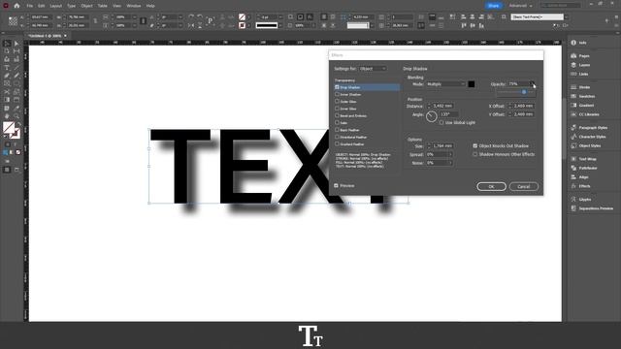Open the Swatches panel
This screenshot has height=349, width=621.
point(583,96)
